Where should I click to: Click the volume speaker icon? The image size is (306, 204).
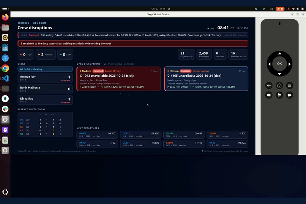point(298,9)
